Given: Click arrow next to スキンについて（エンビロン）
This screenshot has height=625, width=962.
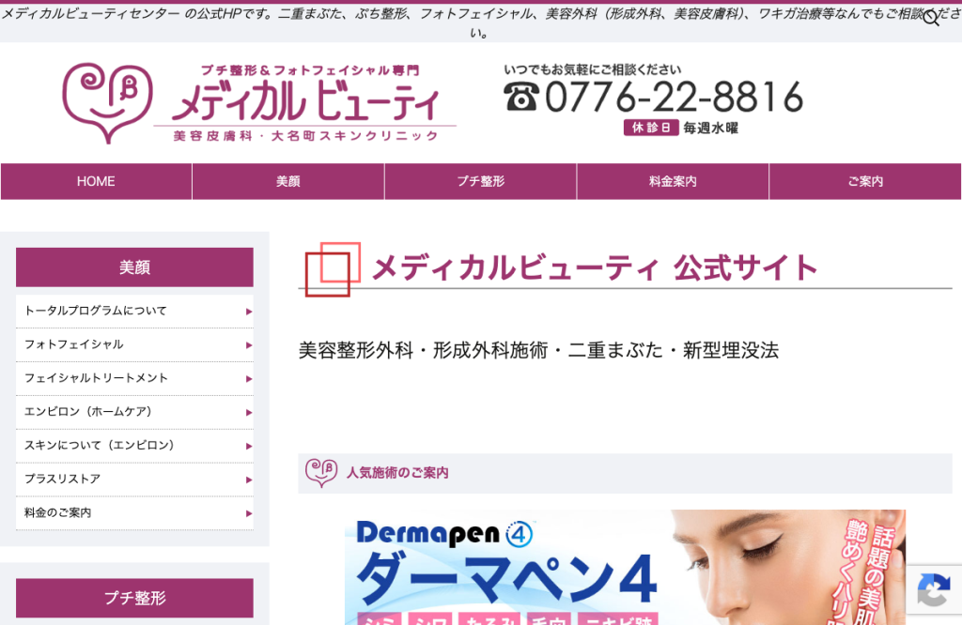Looking at the screenshot, I should pos(248,447).
